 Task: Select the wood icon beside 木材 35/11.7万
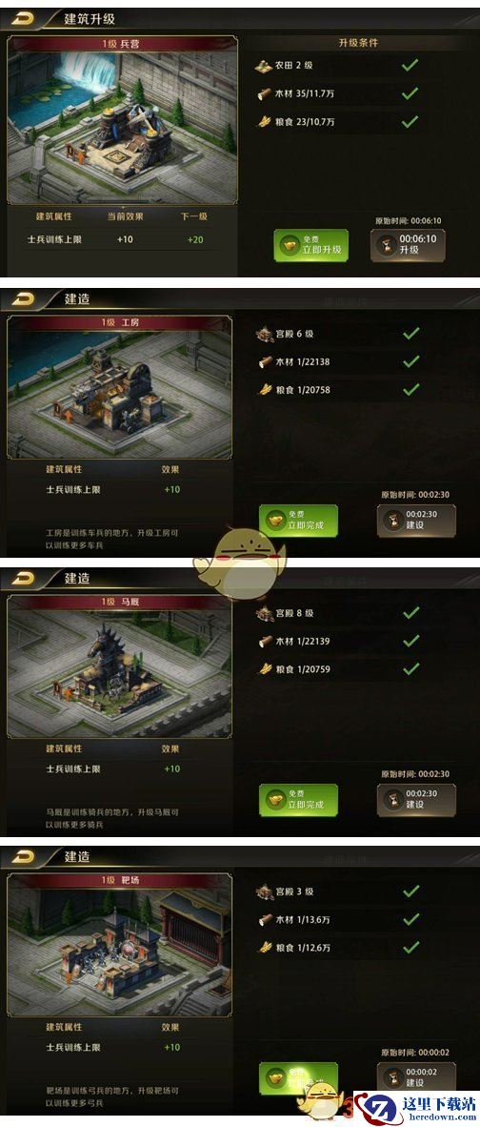(264, 93)
